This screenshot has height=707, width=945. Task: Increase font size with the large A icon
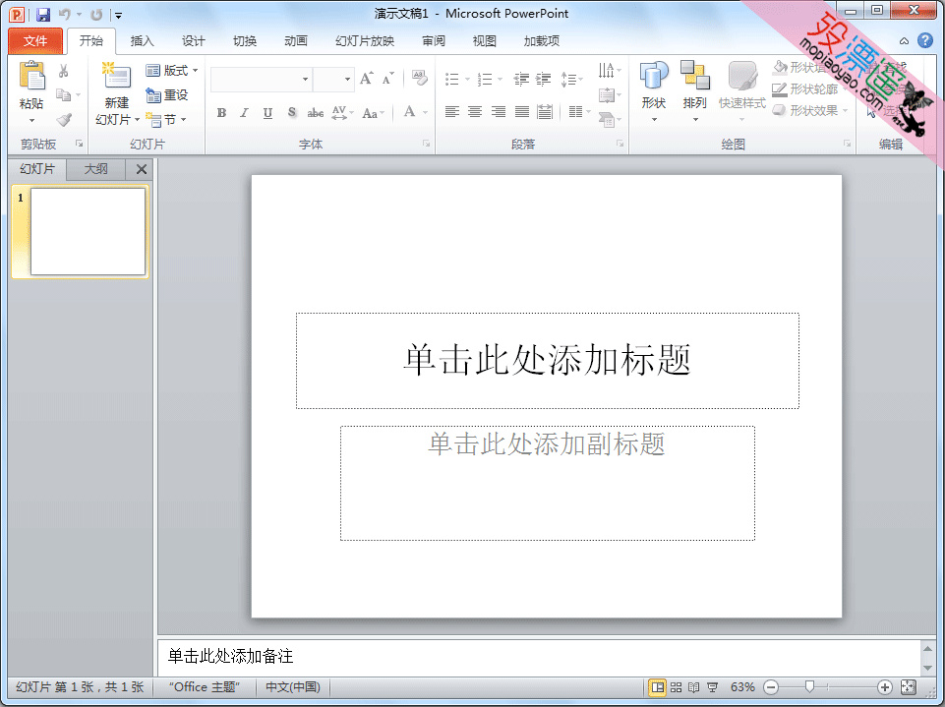[367, 79]
